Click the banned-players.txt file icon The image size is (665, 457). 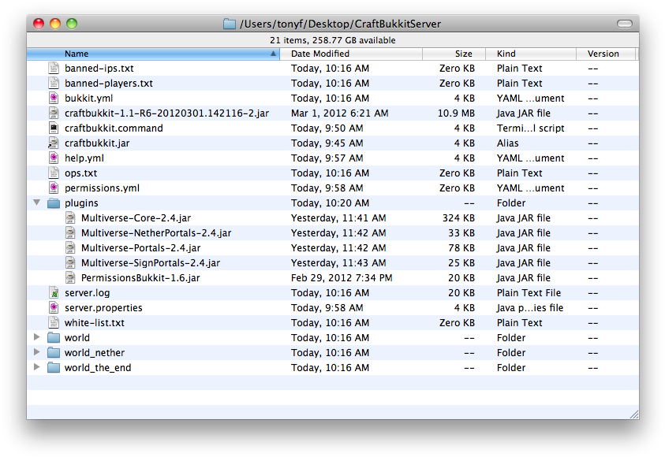point(54,83)
